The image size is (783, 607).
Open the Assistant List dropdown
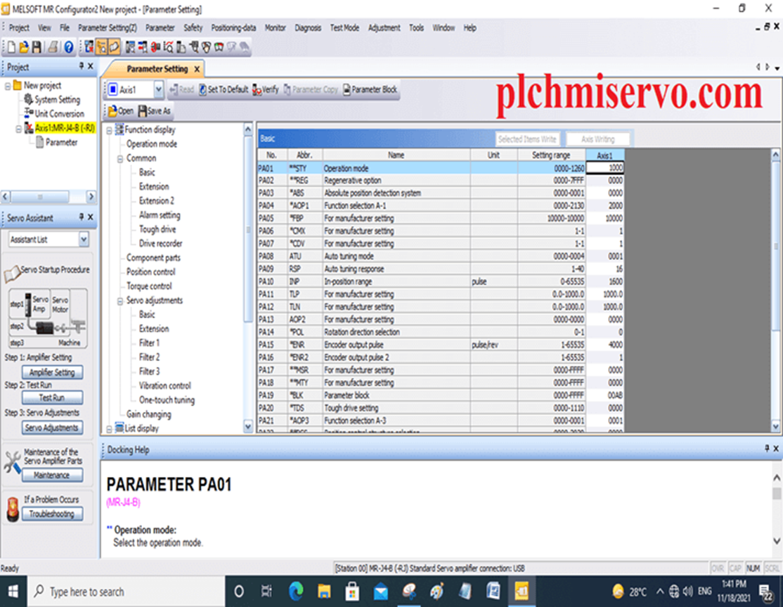pyautogui.click(x=84, y=240)
